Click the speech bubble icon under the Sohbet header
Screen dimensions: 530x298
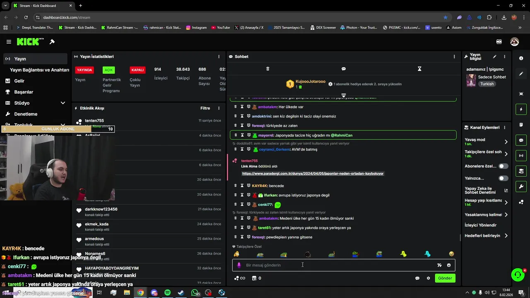pyautogui.click(x=344, y=69)
